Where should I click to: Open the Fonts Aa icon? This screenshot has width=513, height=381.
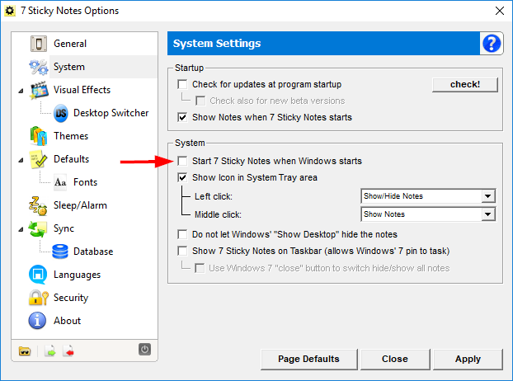[x=60, y=182]
